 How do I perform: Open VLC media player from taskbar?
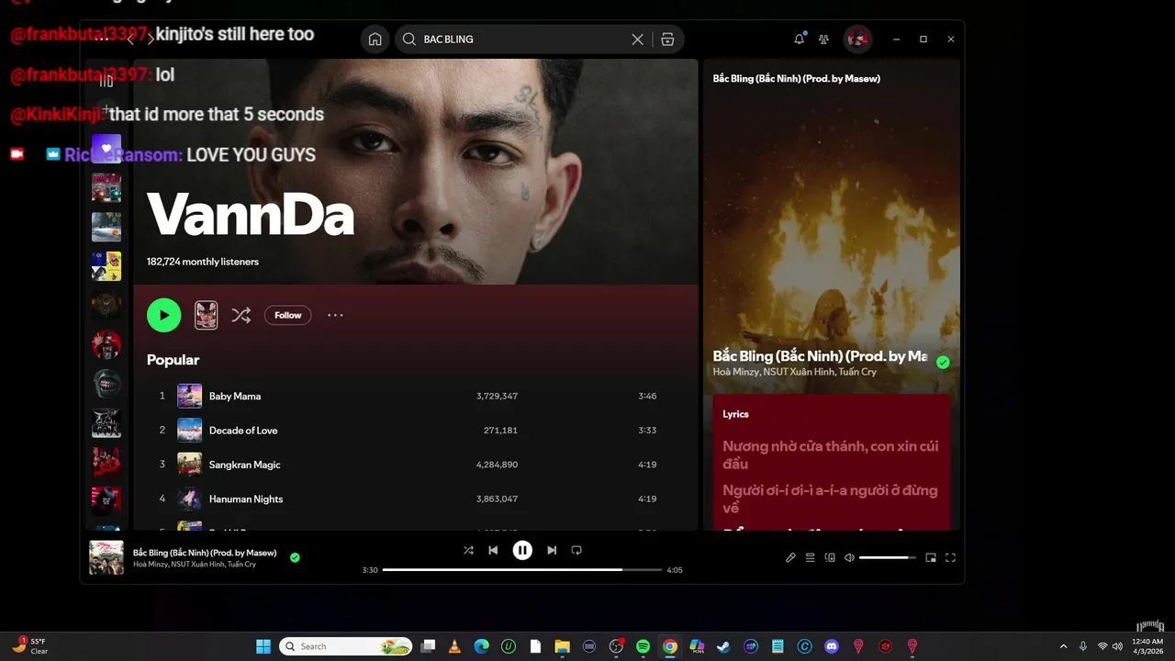click(x=454, y=646)
